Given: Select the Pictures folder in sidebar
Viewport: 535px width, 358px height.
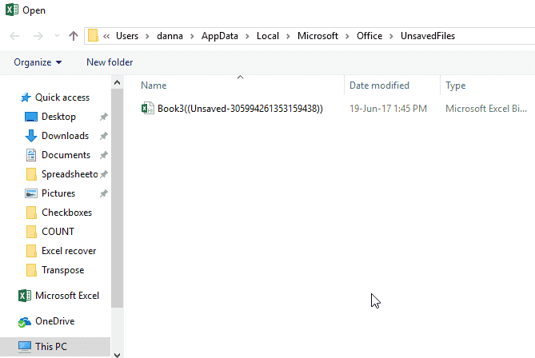Looking at the screenshot, I should pyautogui.click(x=58, y=193).
